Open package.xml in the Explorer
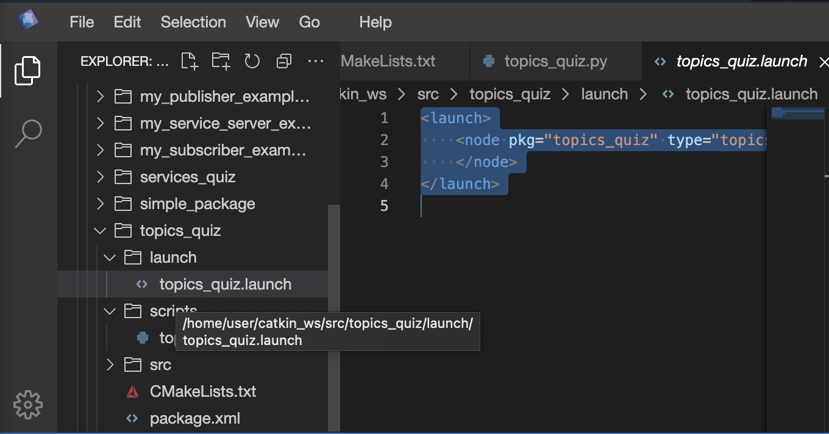The height and width of the screenshot is (434, 829). [194, 419]
